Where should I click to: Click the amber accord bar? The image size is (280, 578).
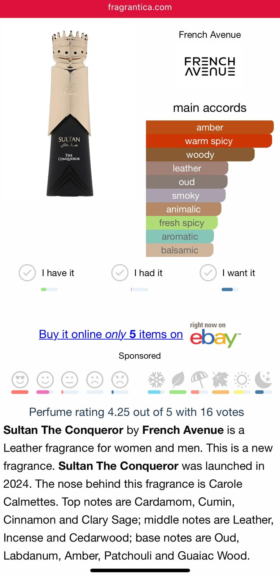click(210, 127)
